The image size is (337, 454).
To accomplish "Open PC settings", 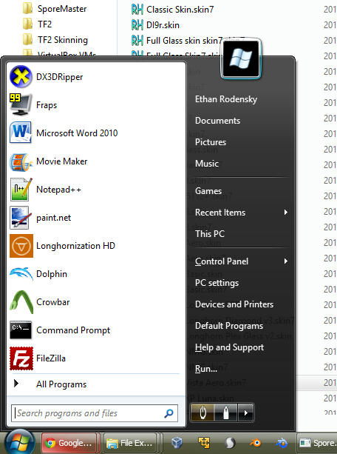I will (x=217, y=283).
